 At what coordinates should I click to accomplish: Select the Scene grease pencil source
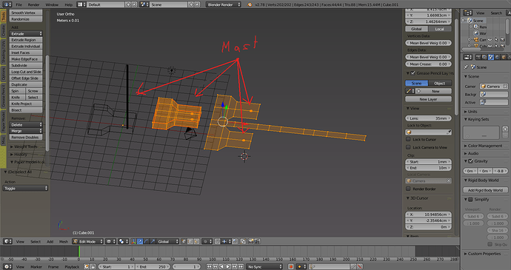416,83
